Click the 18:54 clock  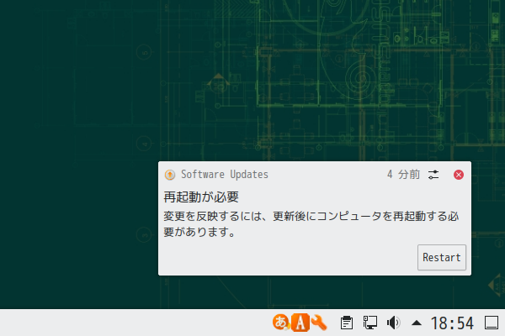click(452, 323)
